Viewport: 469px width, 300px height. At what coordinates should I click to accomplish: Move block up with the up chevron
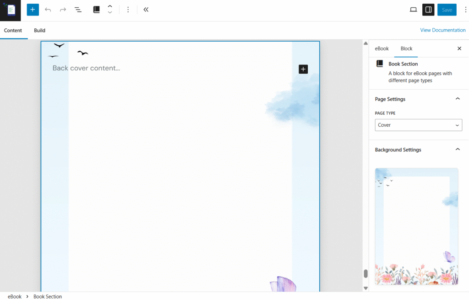point(110,6)
